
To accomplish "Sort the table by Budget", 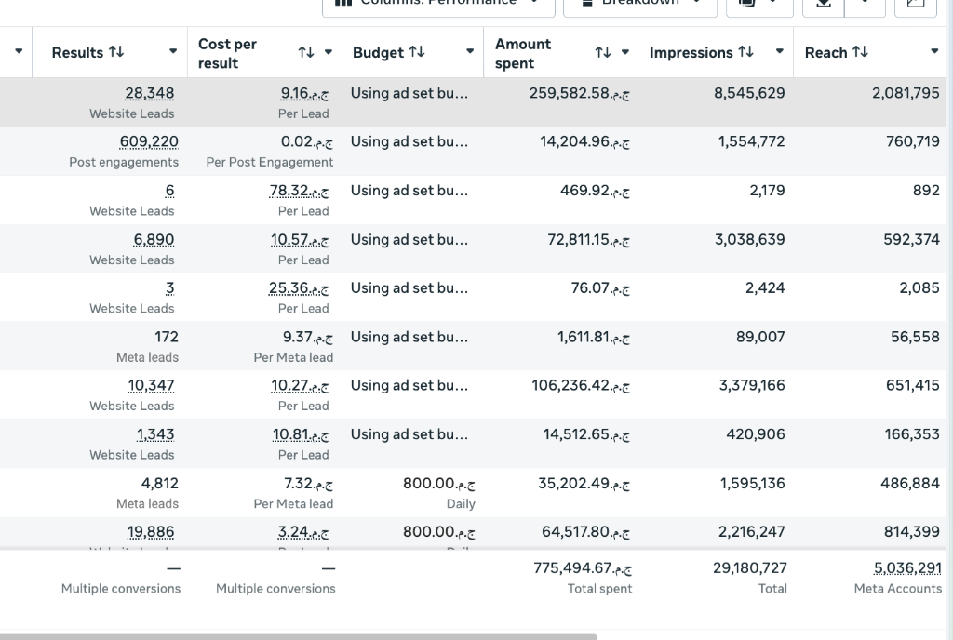I will click(x=416, y=52).
